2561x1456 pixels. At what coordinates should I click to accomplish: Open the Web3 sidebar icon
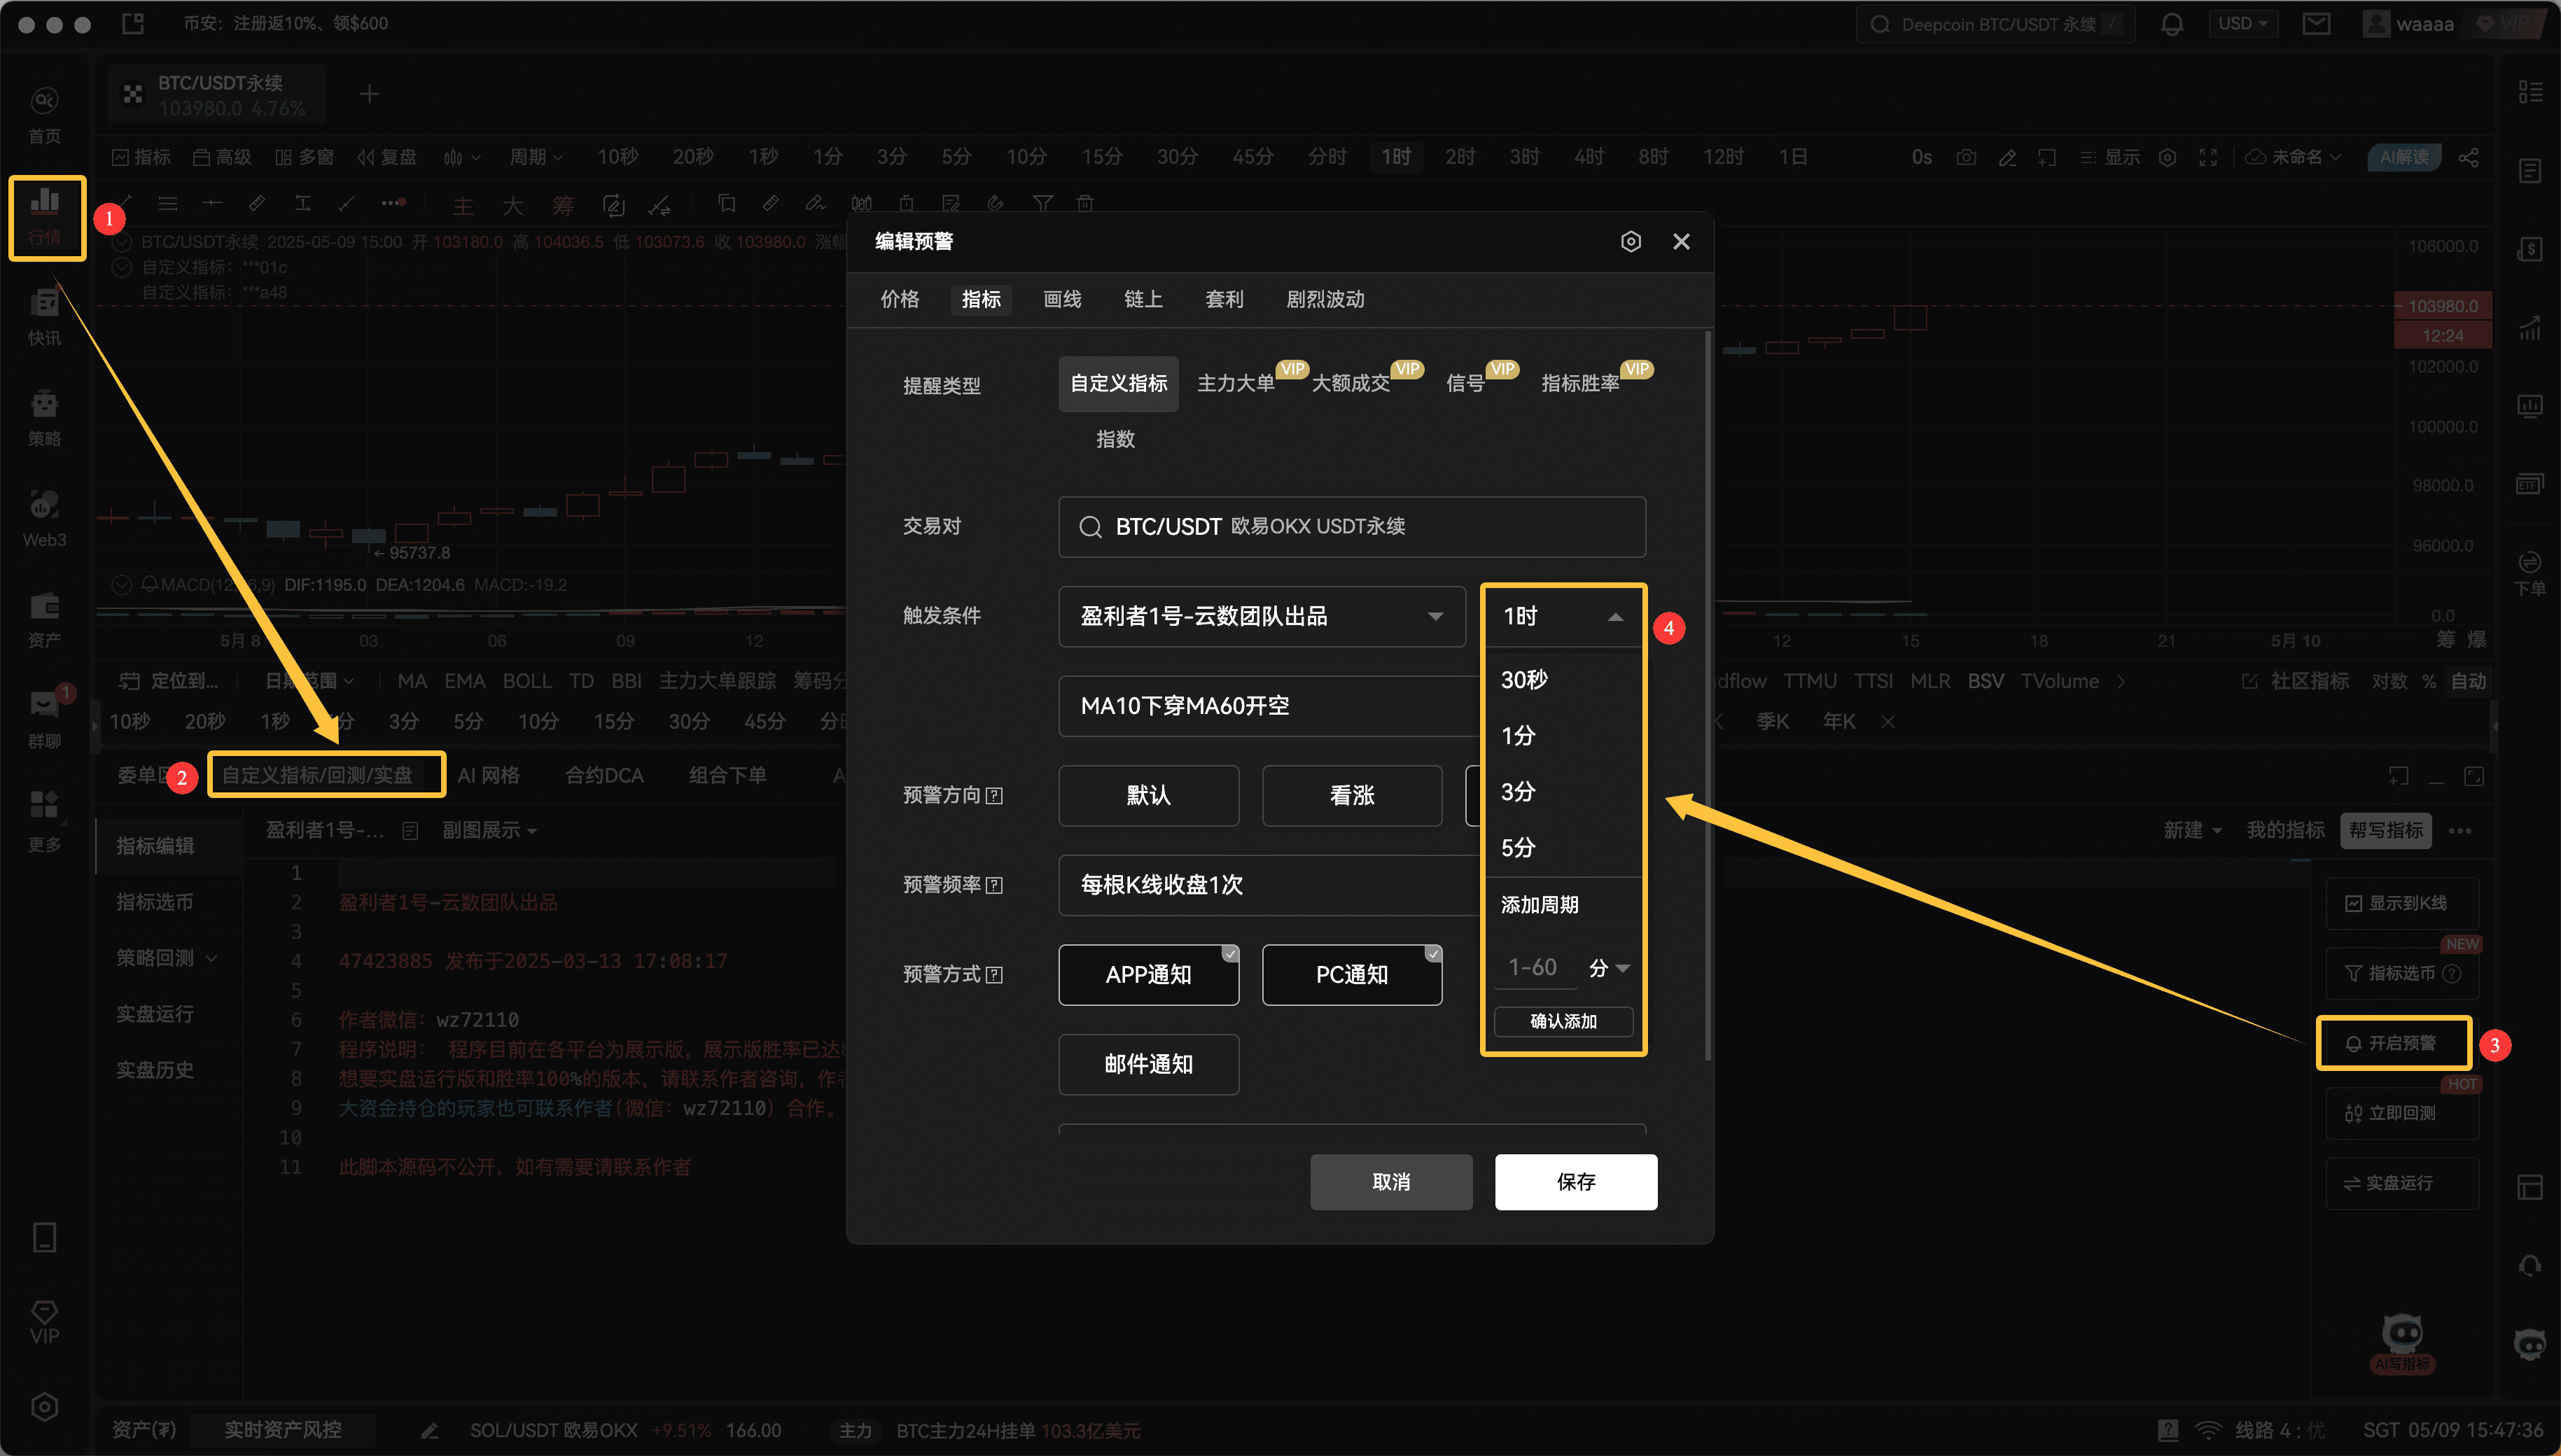tap(44, 519)
